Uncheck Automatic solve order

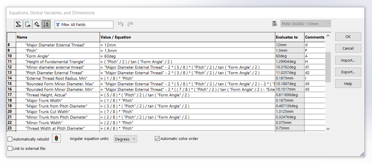pos(157,139)
